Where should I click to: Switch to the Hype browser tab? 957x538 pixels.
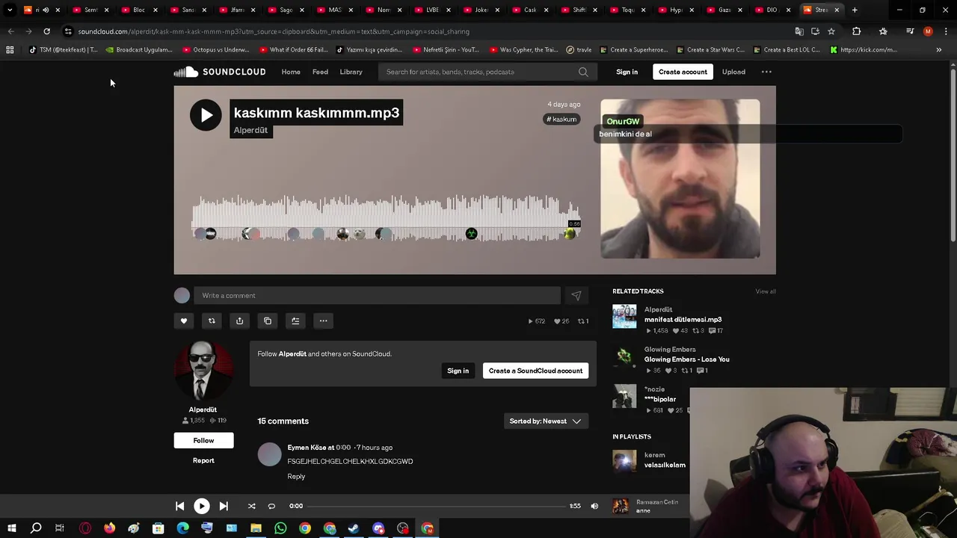click(x=675, y=10)
